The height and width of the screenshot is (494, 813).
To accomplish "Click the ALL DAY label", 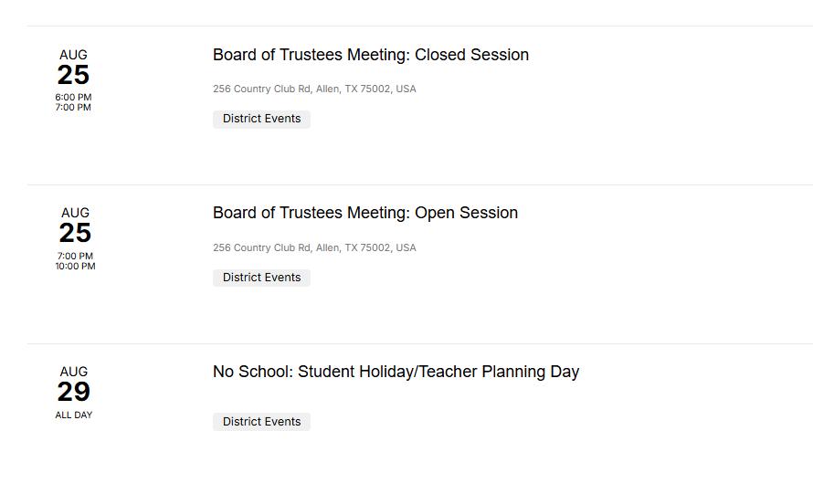I will pos(73,415).
